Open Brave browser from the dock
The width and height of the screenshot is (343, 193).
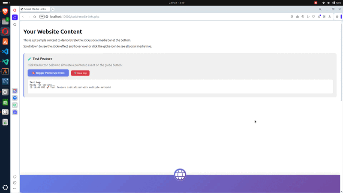pos(5,11)
